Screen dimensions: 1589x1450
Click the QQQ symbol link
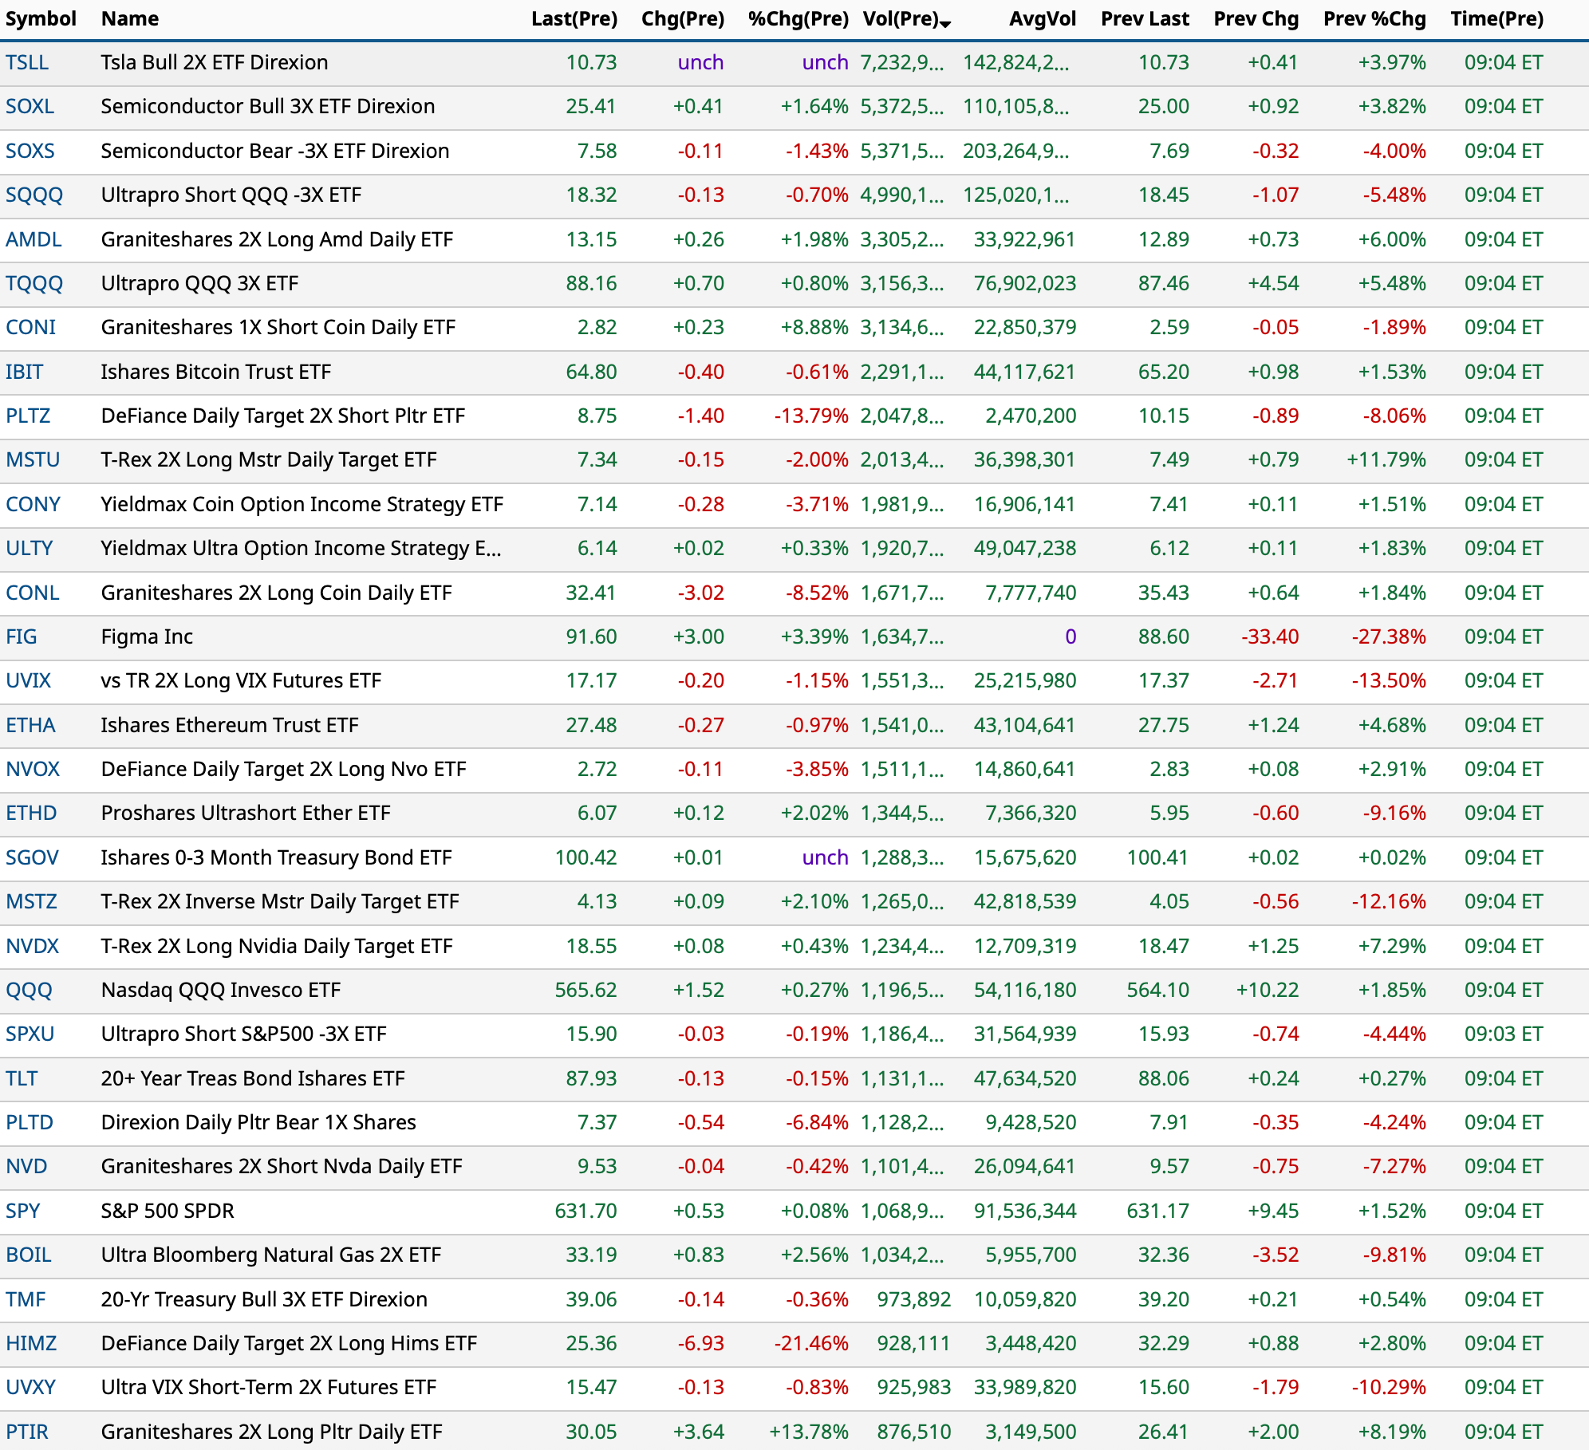coord(29,990)
